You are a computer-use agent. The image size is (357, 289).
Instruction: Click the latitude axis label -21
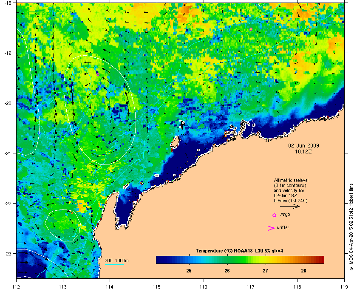(8, 153)
